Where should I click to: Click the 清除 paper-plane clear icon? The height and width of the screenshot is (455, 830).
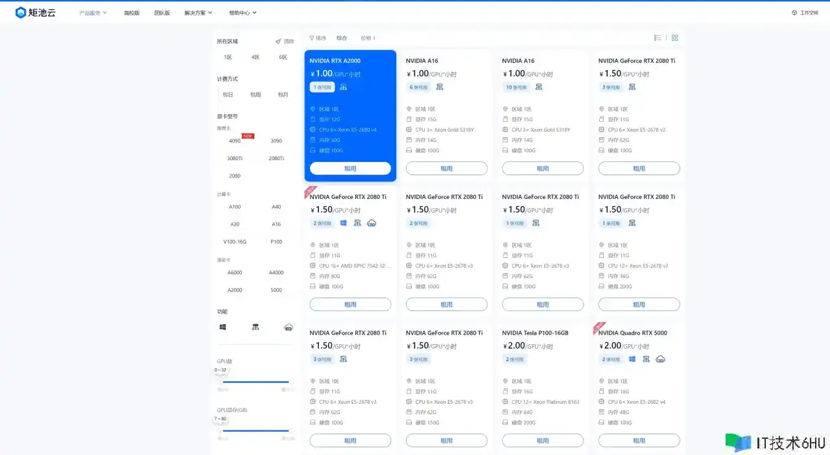pyautogui.click(x=278, y=41)
